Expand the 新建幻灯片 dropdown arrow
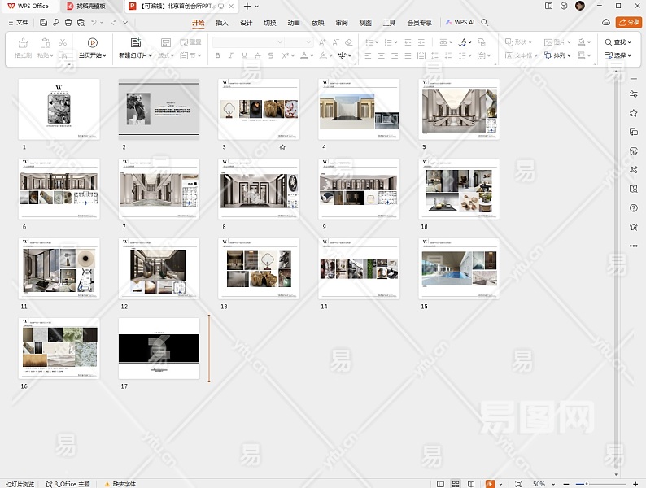 click(151, 56)
